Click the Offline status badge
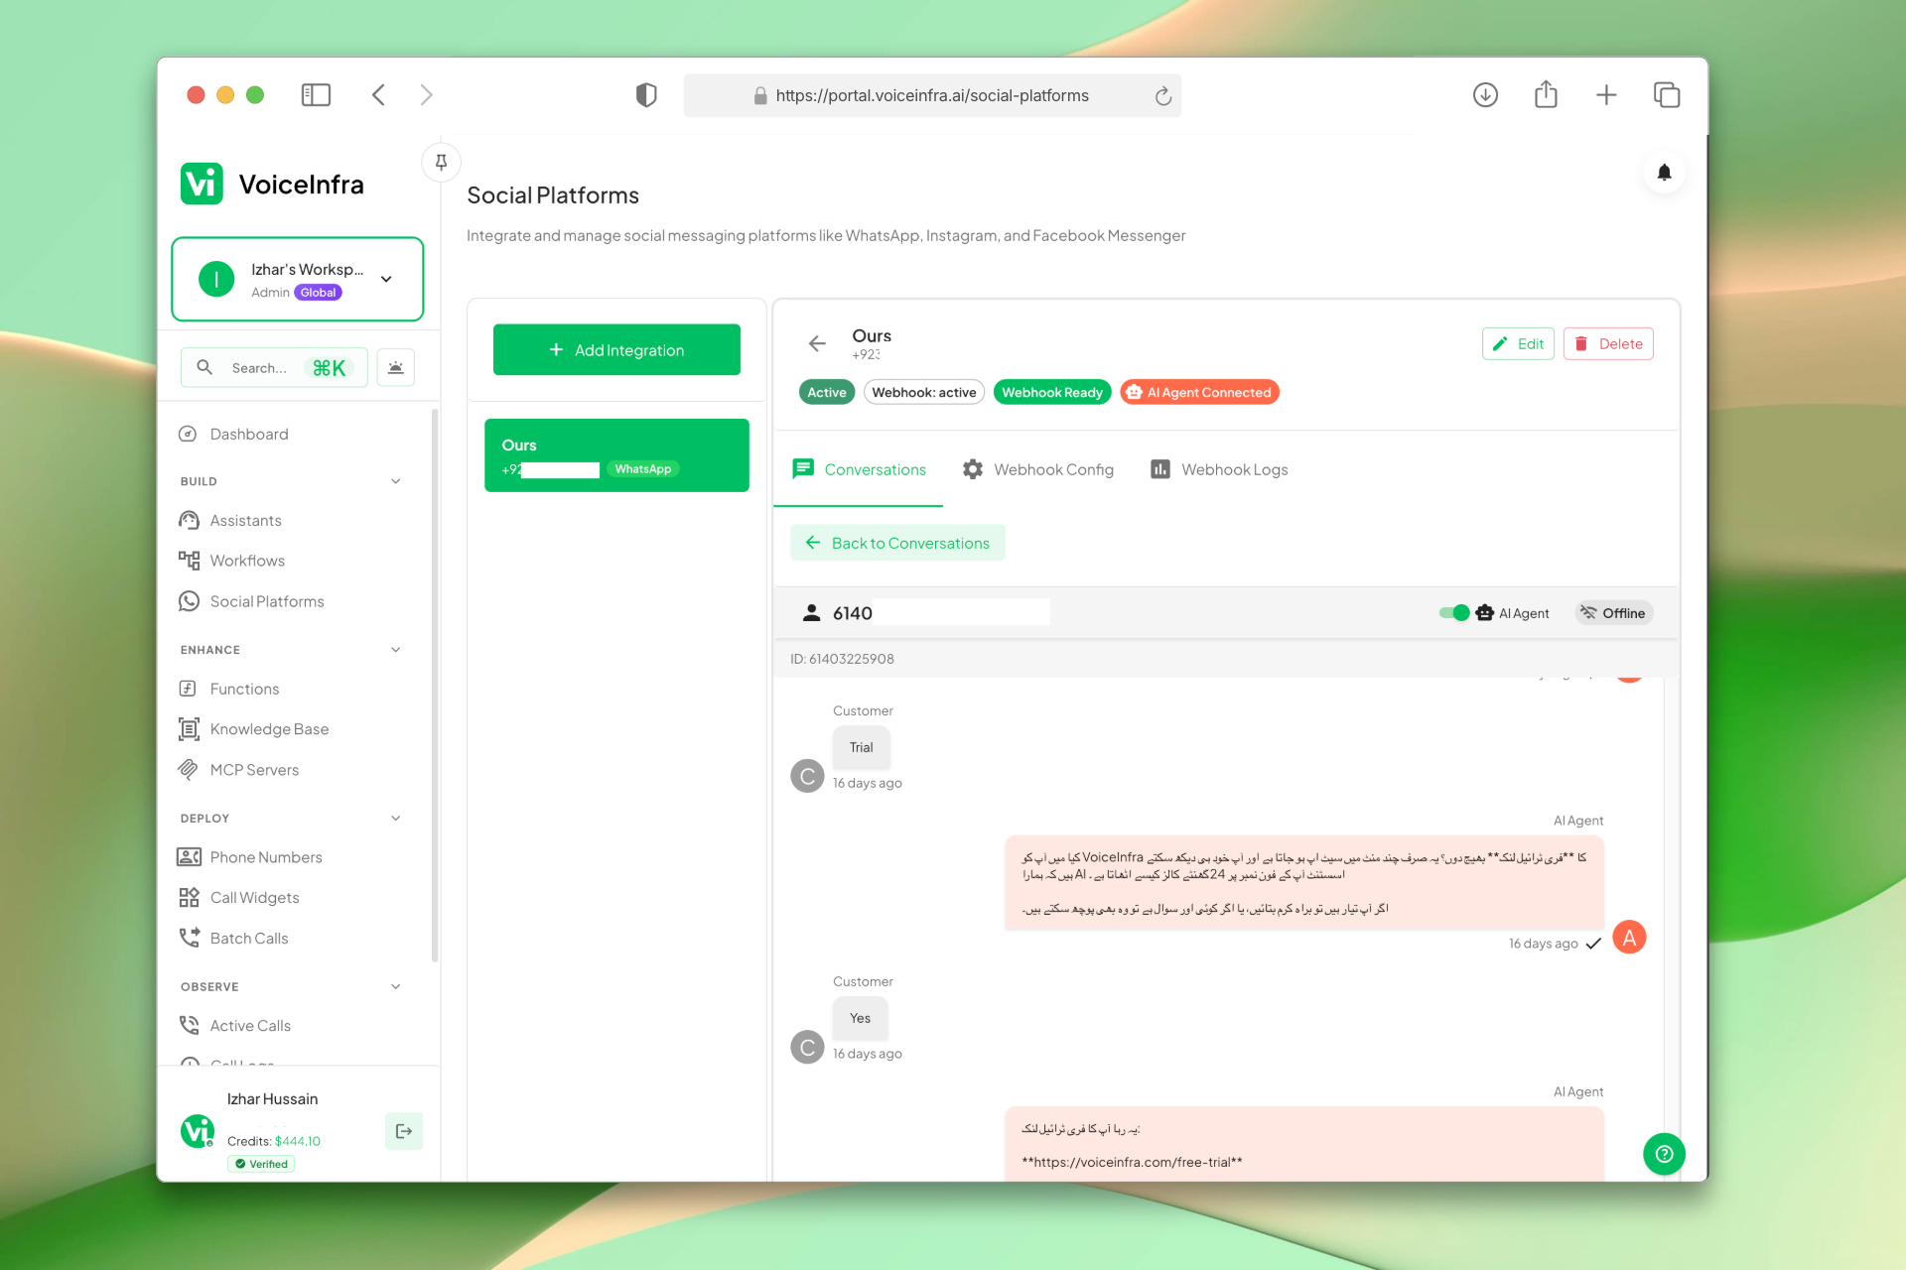Screen dimensions: 1906x1270 [x=1613, y=613]
